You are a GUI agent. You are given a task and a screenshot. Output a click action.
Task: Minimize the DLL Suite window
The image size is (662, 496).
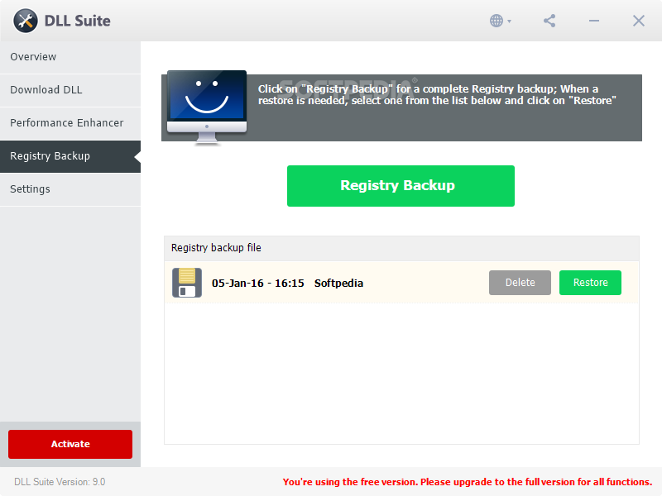pyautogui.click(x=594, y=21)
